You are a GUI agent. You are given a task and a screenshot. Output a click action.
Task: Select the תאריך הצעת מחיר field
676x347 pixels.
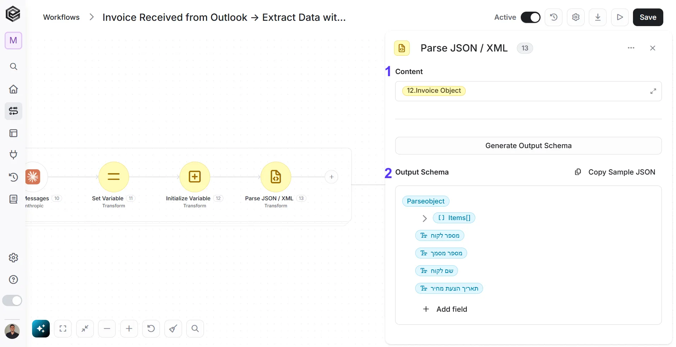[449, 288]
